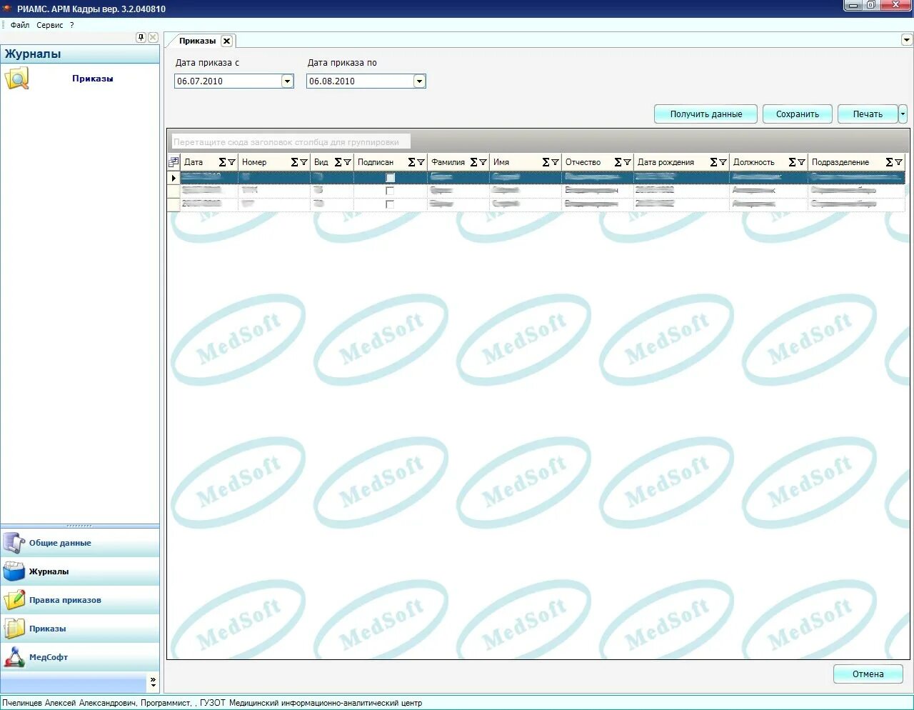The height and width of the screenshot is (710, 914).
Task: Click summary sigma icon in Фамилия column
Action: (473, 162)
